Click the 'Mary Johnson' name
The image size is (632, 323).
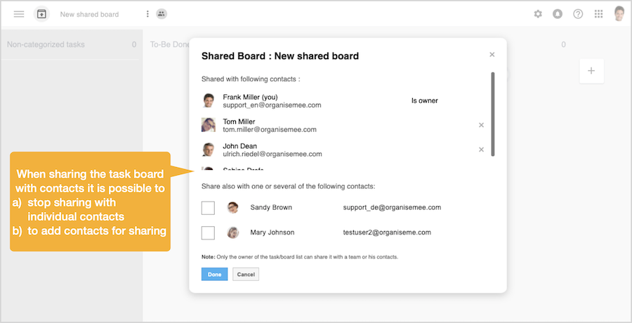(272, 232)
